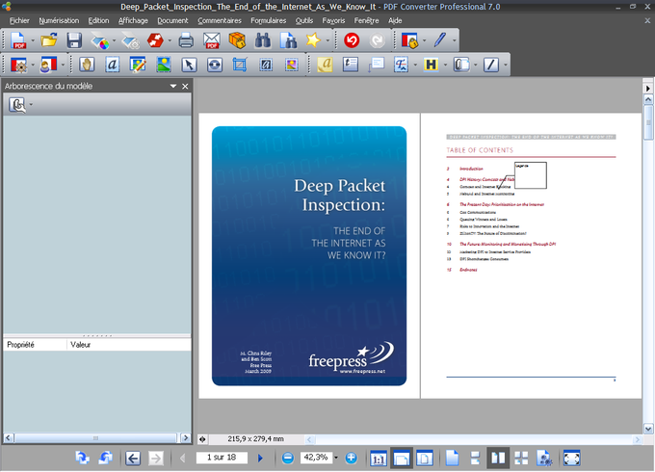Click the Valeur column header
Screen dimensions: 655x472
[x=81, y=344]
